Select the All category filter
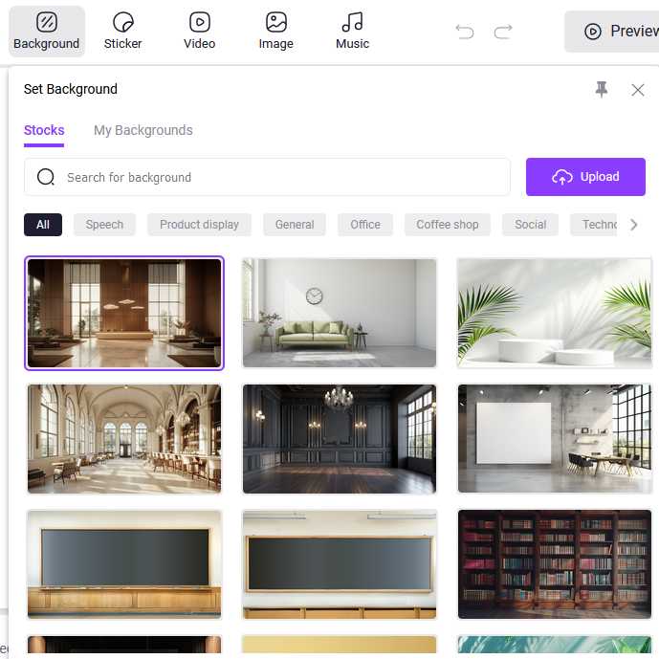Screen dimensions: 659x659 pos(43,225)
